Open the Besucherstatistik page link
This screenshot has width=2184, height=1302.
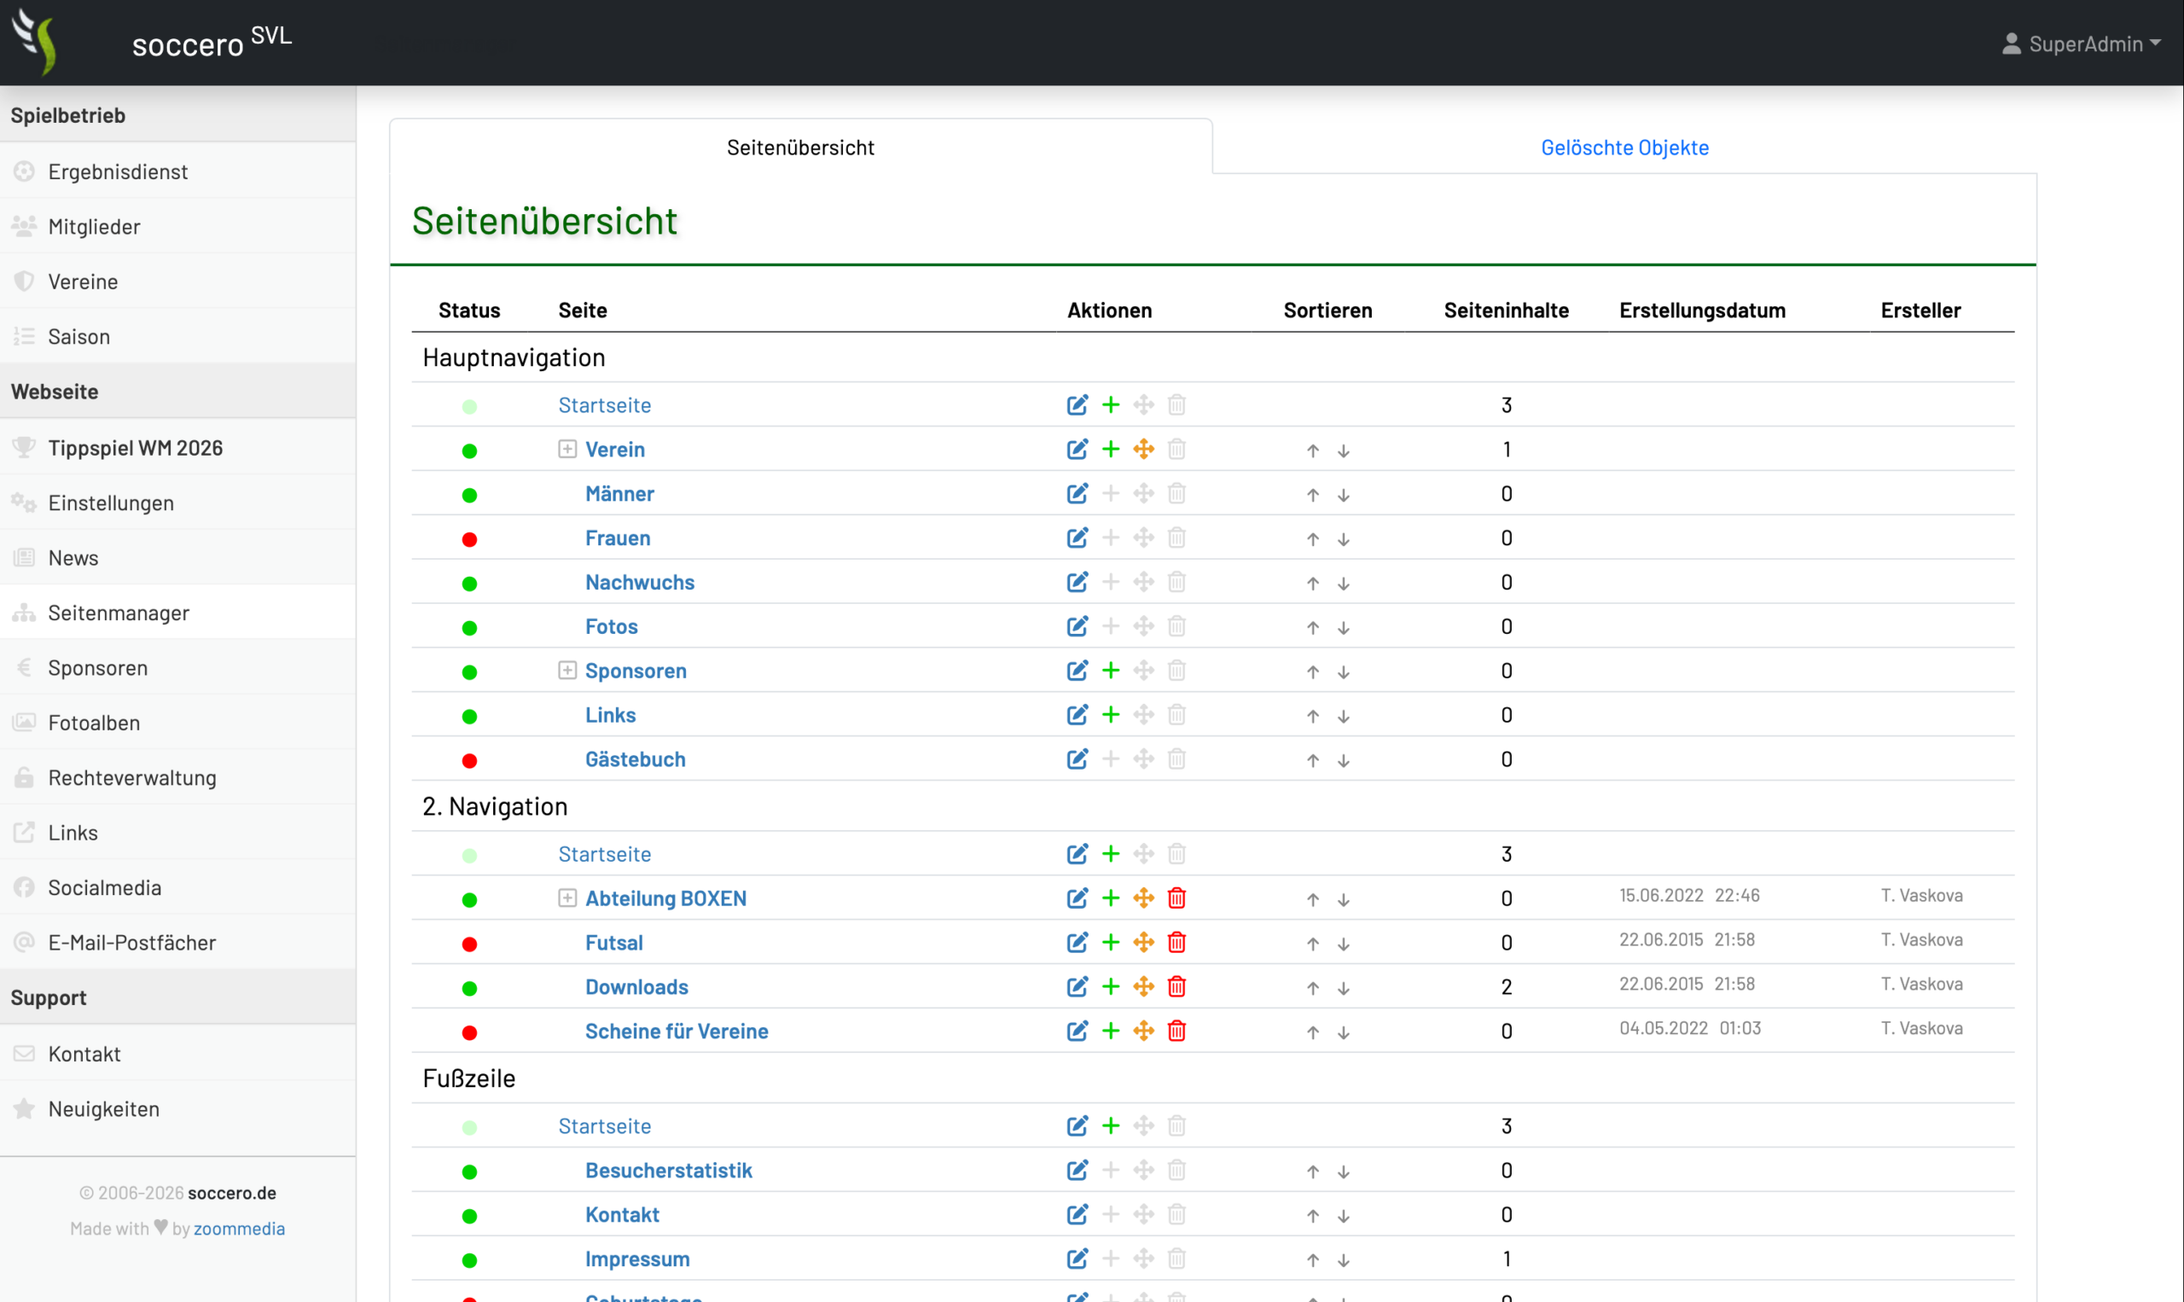pyautogui.click(x=668, y=1171)
